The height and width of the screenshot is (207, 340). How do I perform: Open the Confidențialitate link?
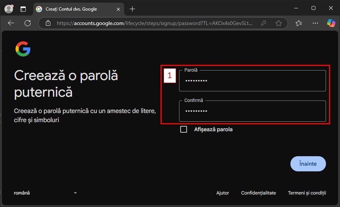[258, 193]
